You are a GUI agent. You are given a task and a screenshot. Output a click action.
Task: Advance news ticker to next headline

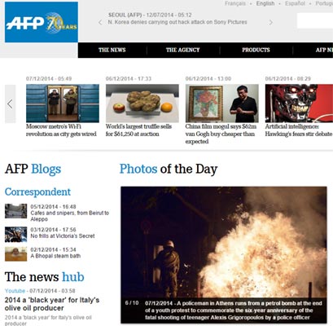[x=270, y=22]
